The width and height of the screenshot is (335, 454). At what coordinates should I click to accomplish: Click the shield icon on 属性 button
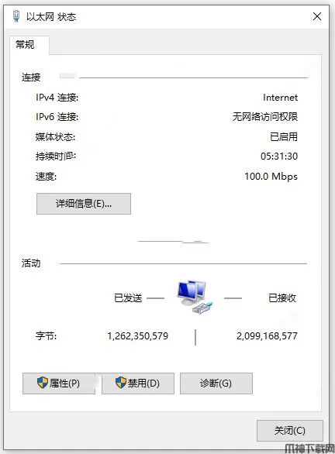coord(43,383)
